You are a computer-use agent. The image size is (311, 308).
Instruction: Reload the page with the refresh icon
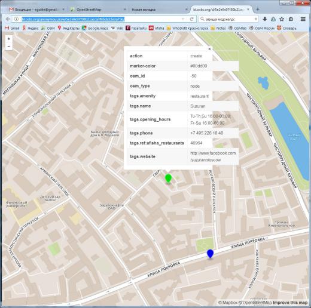191,19
